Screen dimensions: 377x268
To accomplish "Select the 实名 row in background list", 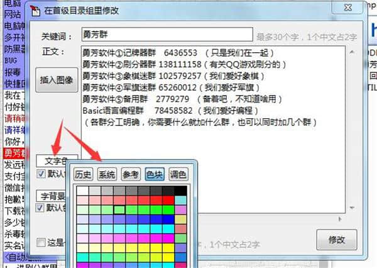I will pos(14,245).
